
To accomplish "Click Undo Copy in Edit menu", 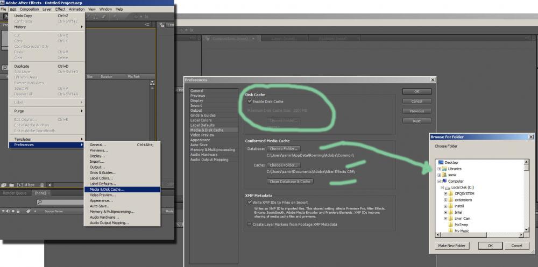I will click(47, 16).
